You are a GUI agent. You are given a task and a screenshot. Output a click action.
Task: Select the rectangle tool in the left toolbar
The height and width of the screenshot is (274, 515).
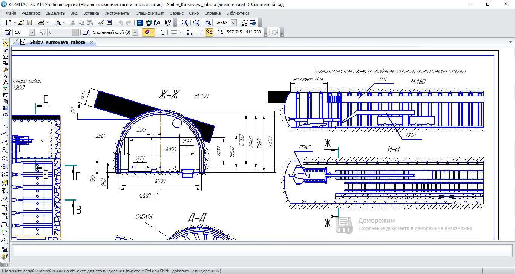click(x=5, y=224)
